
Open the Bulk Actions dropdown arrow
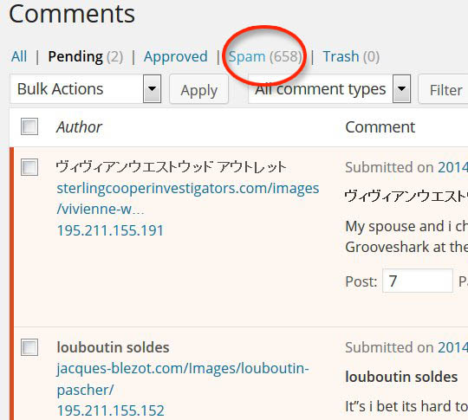click(x=152, y=89)
